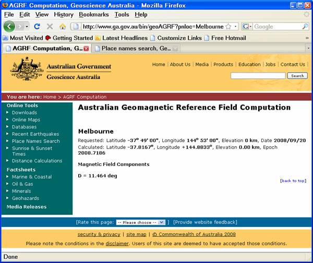Open the Latest Headlines feed bookmark
Viewport: 313px width, 263px height.
tap(121, 38)
